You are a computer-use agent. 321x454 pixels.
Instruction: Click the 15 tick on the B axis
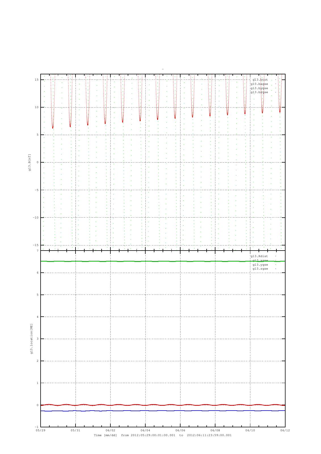[x=37, y=80]
